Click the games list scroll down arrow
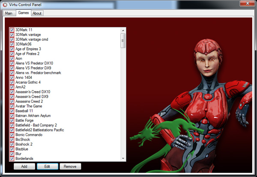The width and height of the screenshot is (257, 177). click(x=123, y=159)
